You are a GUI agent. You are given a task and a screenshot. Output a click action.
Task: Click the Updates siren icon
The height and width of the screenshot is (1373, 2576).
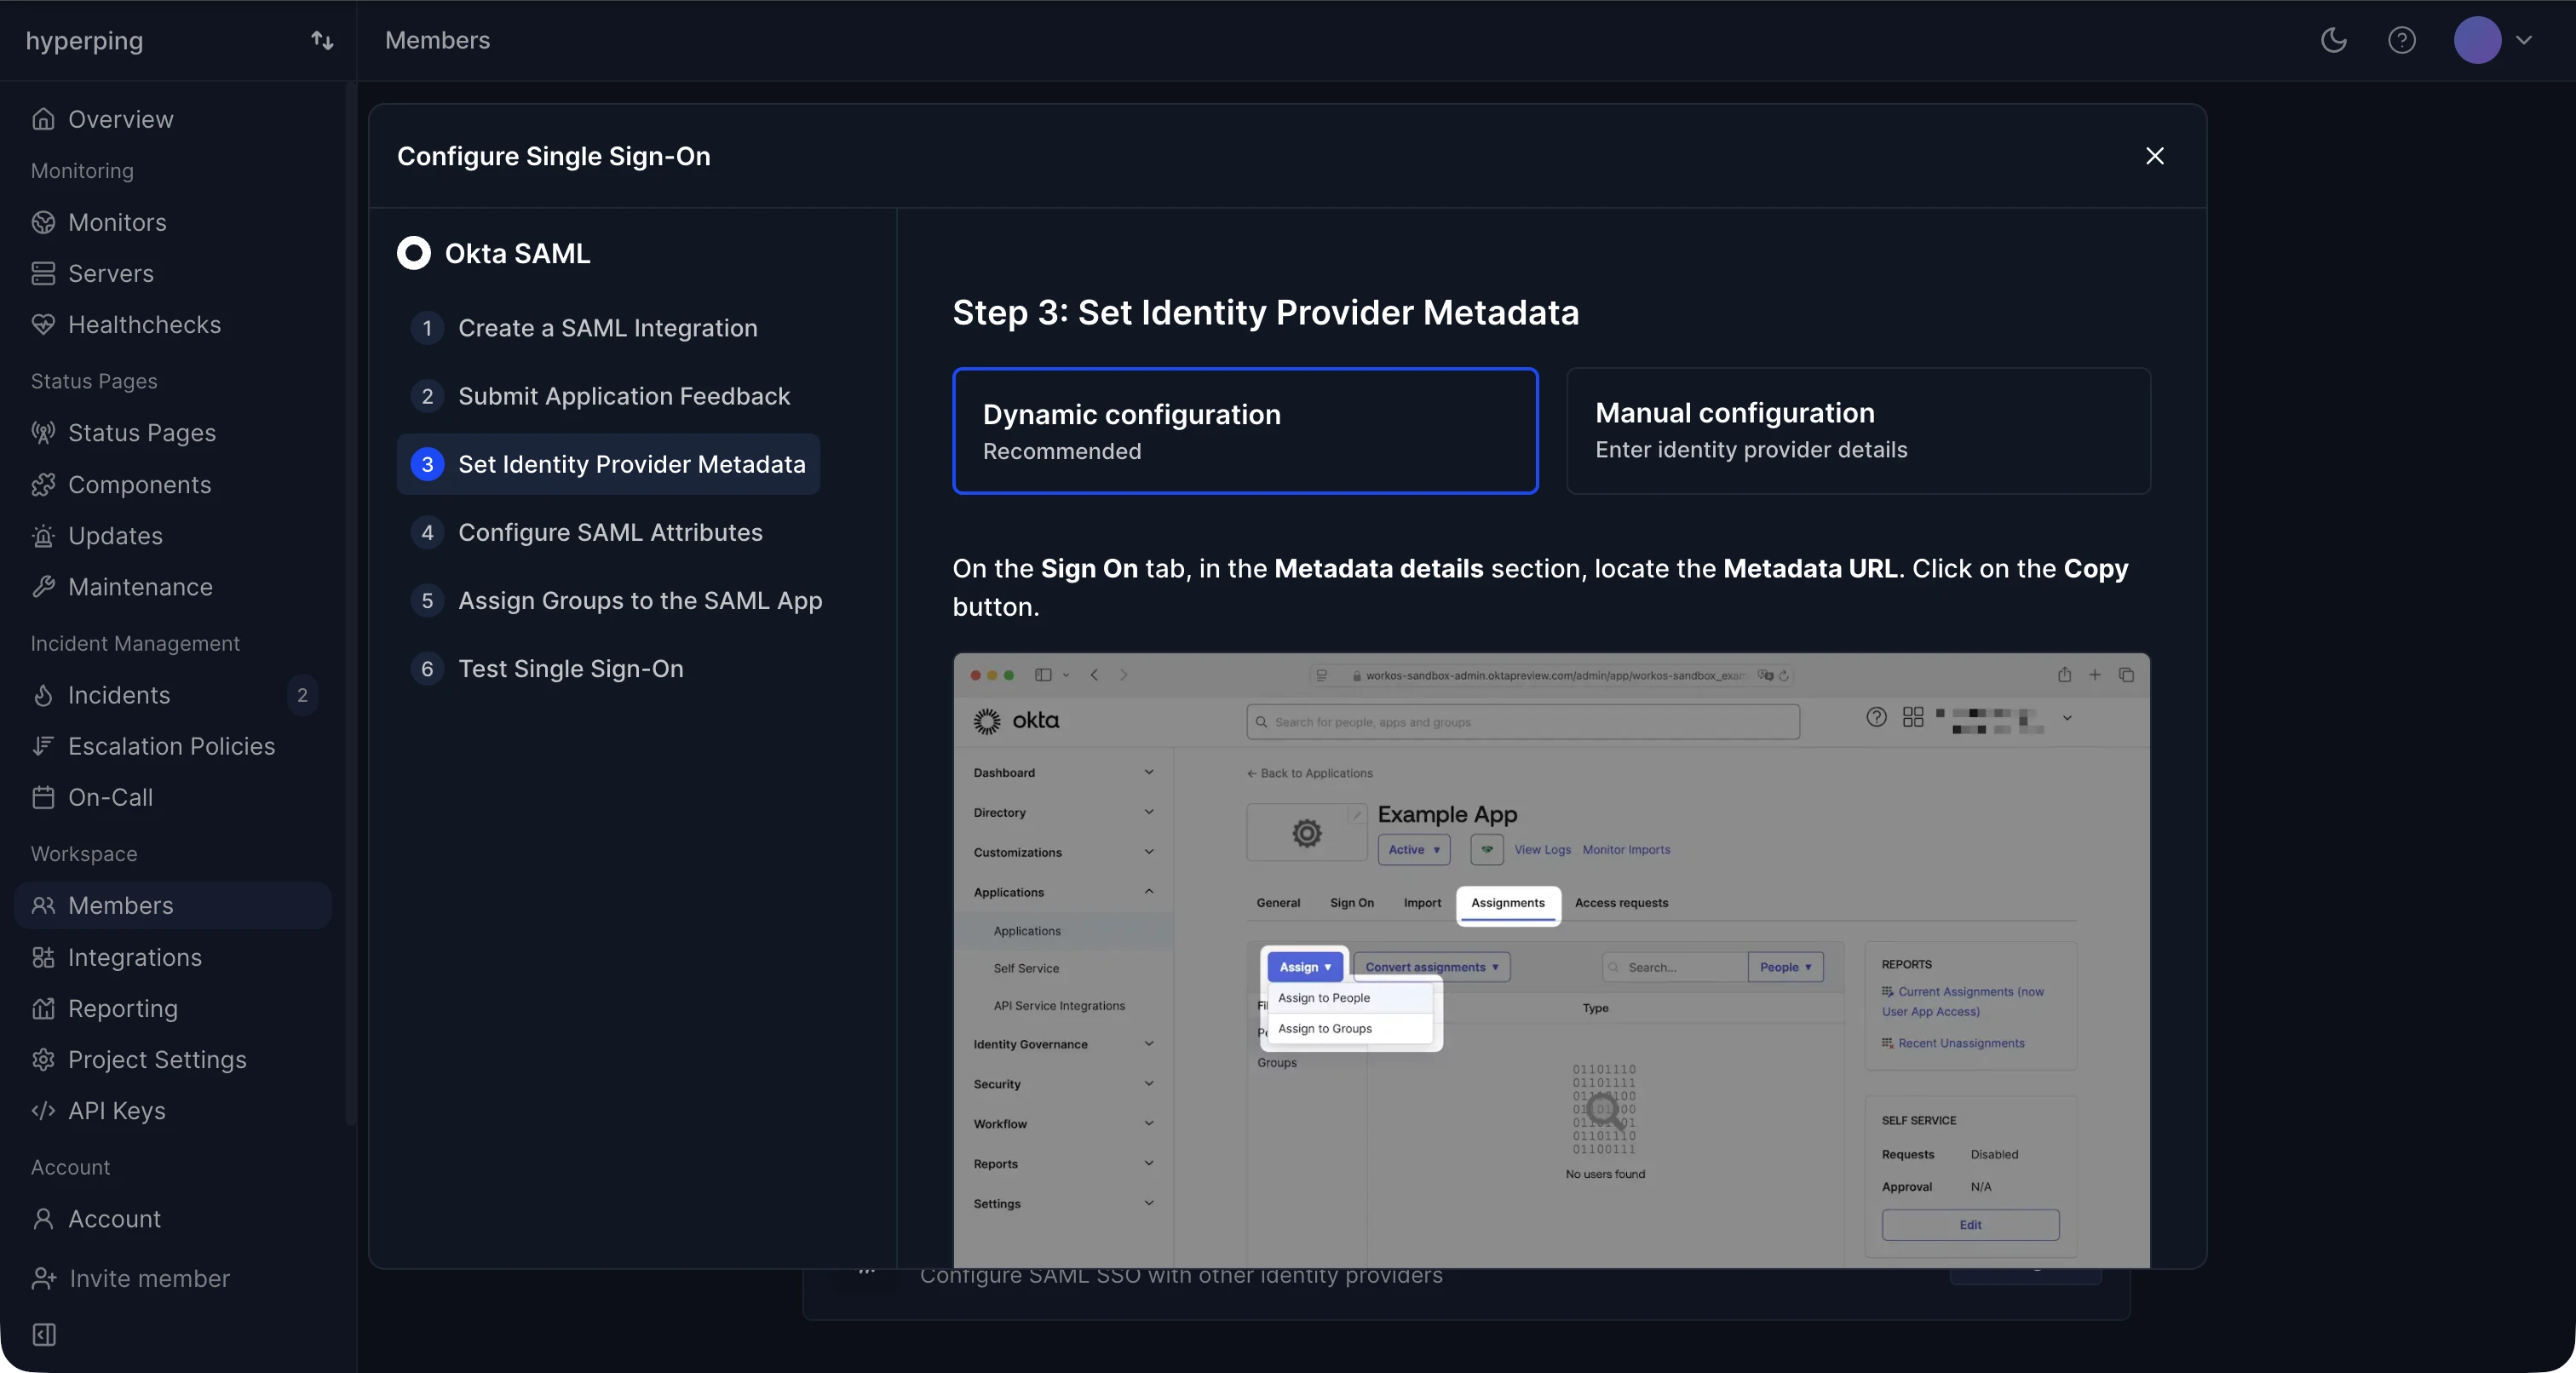(x=43, y=535)
